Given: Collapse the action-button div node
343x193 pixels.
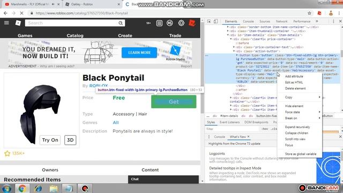Looking at the screenshot, I should pyautogui.click(x=234, y=51).
